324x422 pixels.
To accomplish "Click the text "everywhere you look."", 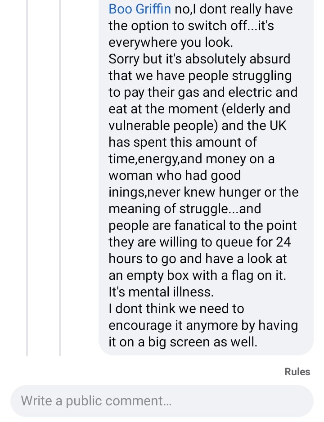I will point(171,43).
